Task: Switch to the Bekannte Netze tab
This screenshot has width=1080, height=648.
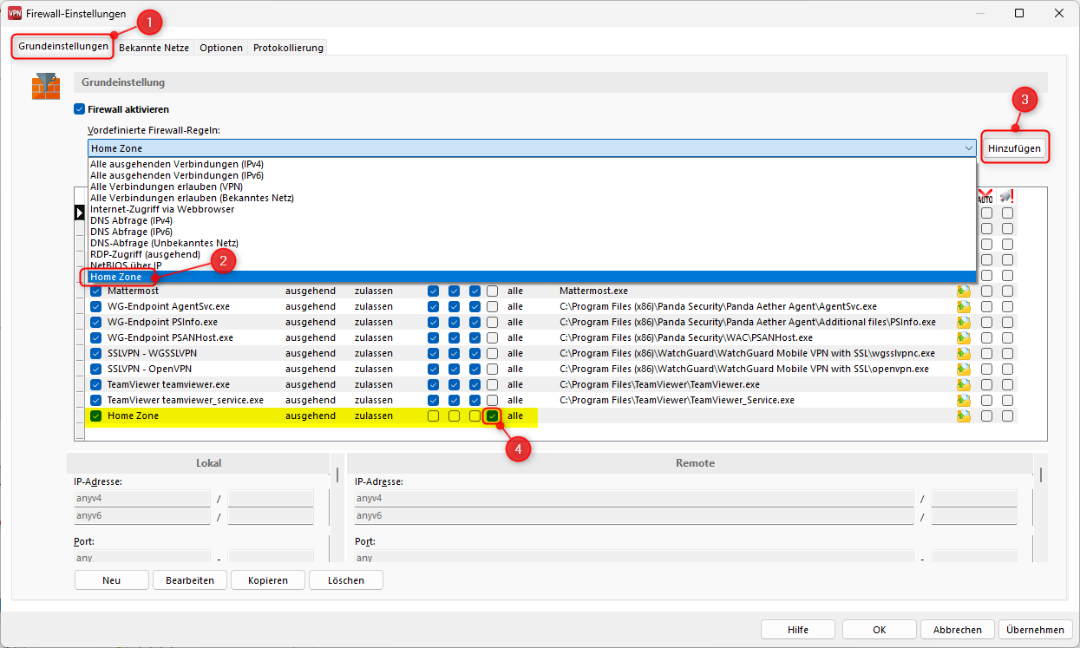Action: pos(154,48)
